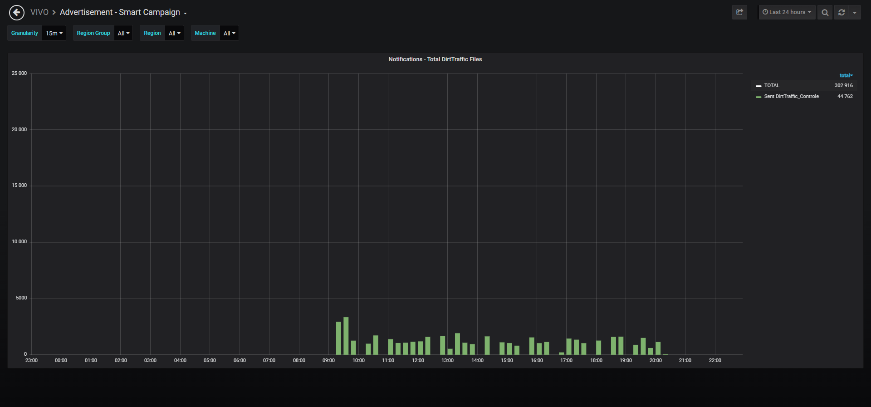Open the share dashboard icon
Screen dimensions: 871x407
(x=739, y=12)
